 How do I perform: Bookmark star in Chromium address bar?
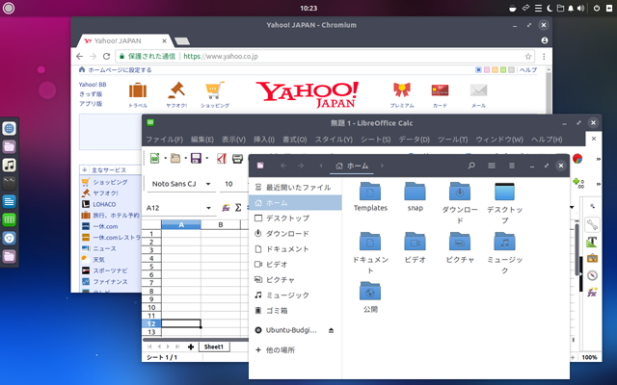point(528,57)
